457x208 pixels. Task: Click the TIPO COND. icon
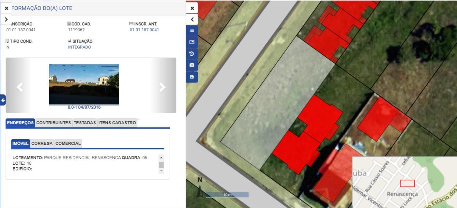pyautogui.click(x=7, y=40)
